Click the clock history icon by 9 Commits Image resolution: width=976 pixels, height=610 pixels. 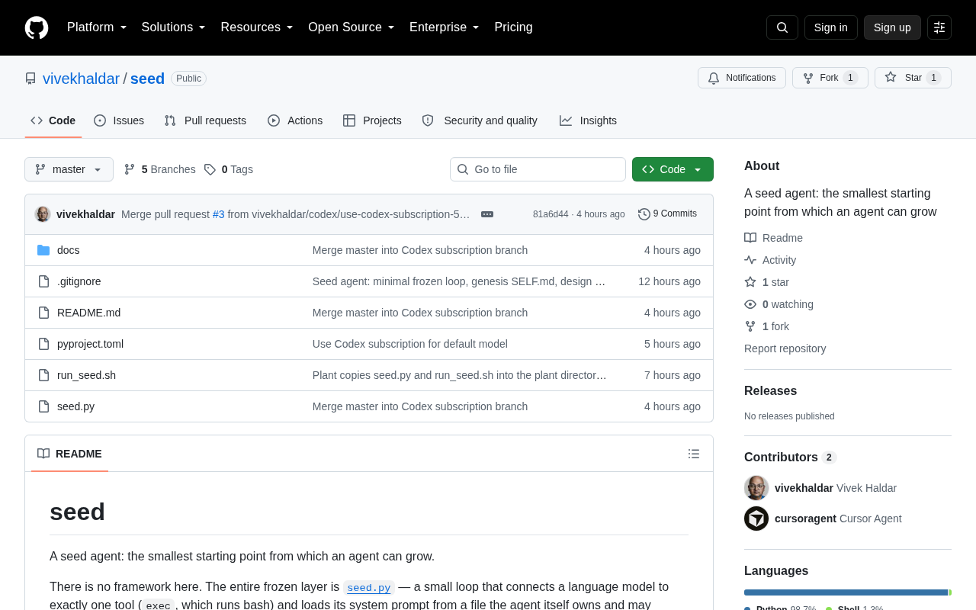(644, 214)
